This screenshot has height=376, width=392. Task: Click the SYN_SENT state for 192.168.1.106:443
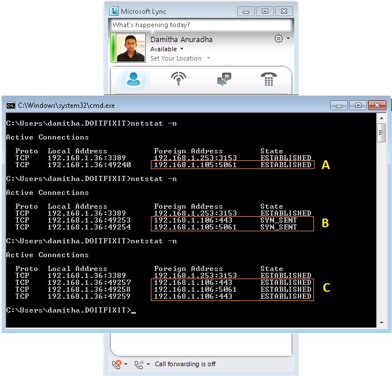click(279, 220)
